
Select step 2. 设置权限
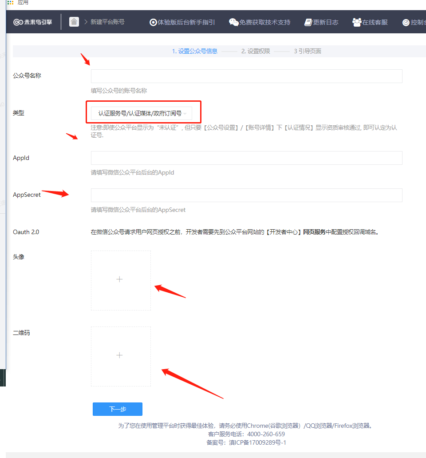click(256, 51)
